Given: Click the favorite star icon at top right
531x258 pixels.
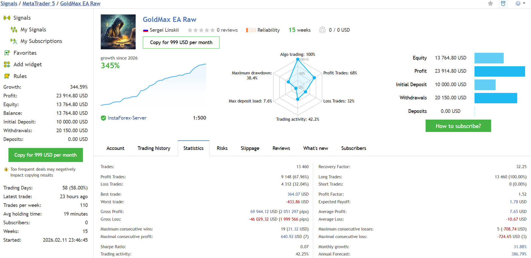Looking at the screenshot, I should 490,3.
